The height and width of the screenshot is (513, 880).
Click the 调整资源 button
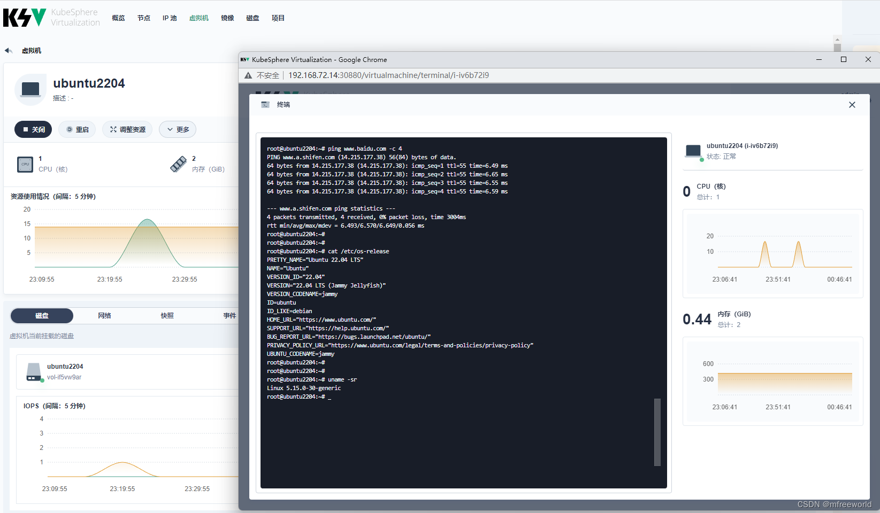127,129
